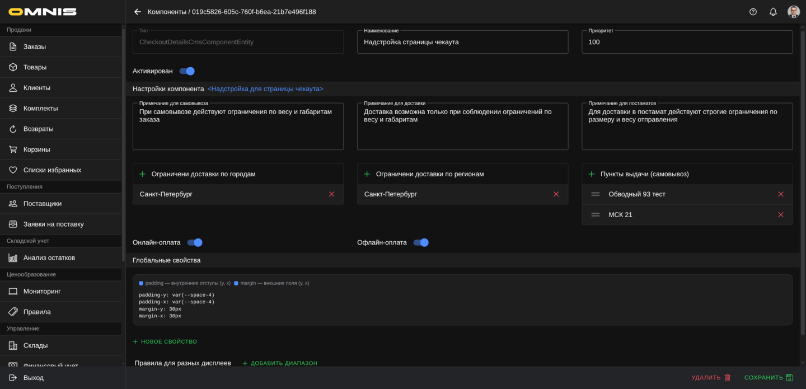Open the Надстройка для страницы чекаута link
This screenshot has width=806, height=389.
coord(265,89)
